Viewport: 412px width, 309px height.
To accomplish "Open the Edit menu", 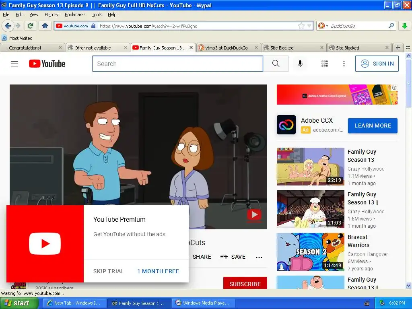I will pyautogui.click(x=19, y=14).
